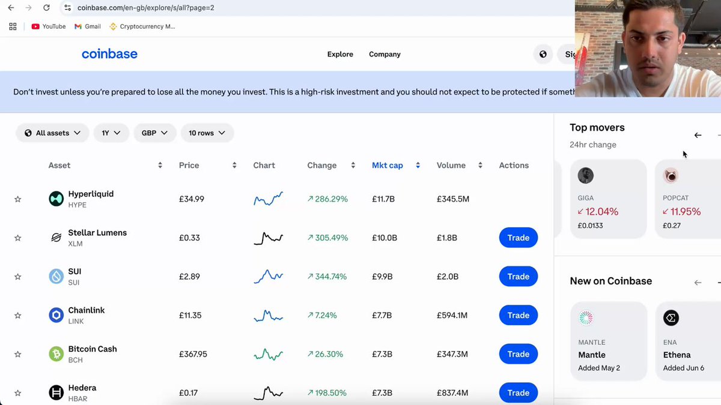The width and height of the screenshot is (721, 405).
Task: Open the Mantle new listing card
Action: coord(608,341)
